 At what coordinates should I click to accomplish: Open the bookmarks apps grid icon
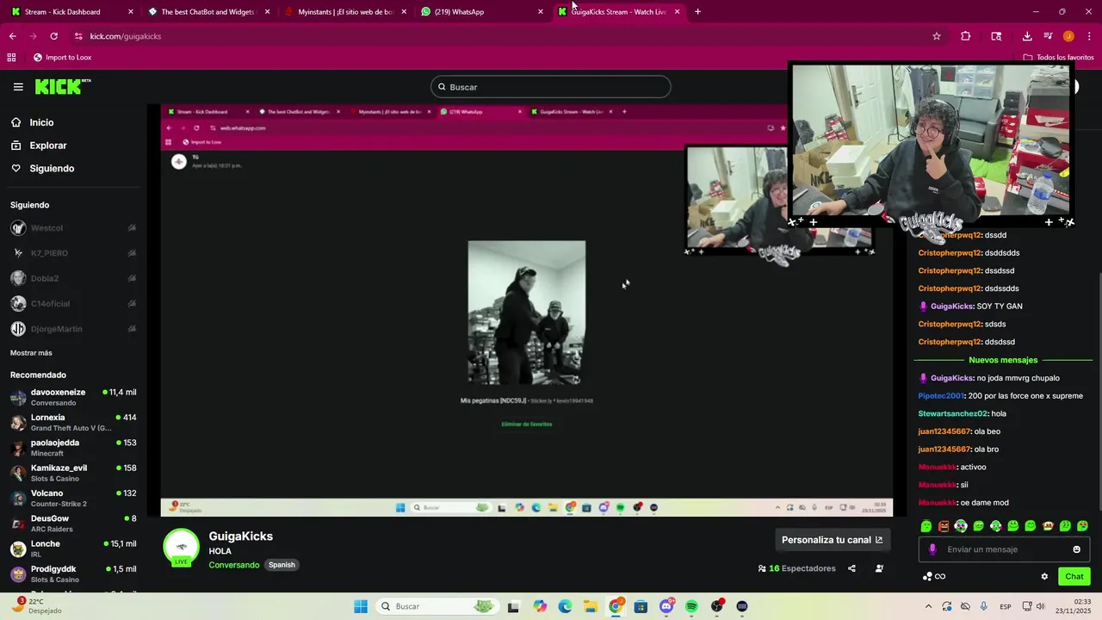[x=11, y=58]
